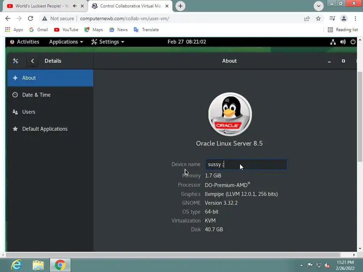Open Translate bookmark

pyautogui.click(x=146, y=30)
